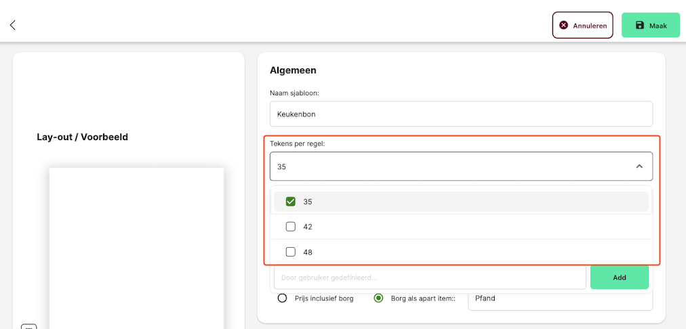Image resolution: width=686 pixels, height=329 pixels.
Task: Tick the 42 checkbox
Action: [x=291, y=227]
